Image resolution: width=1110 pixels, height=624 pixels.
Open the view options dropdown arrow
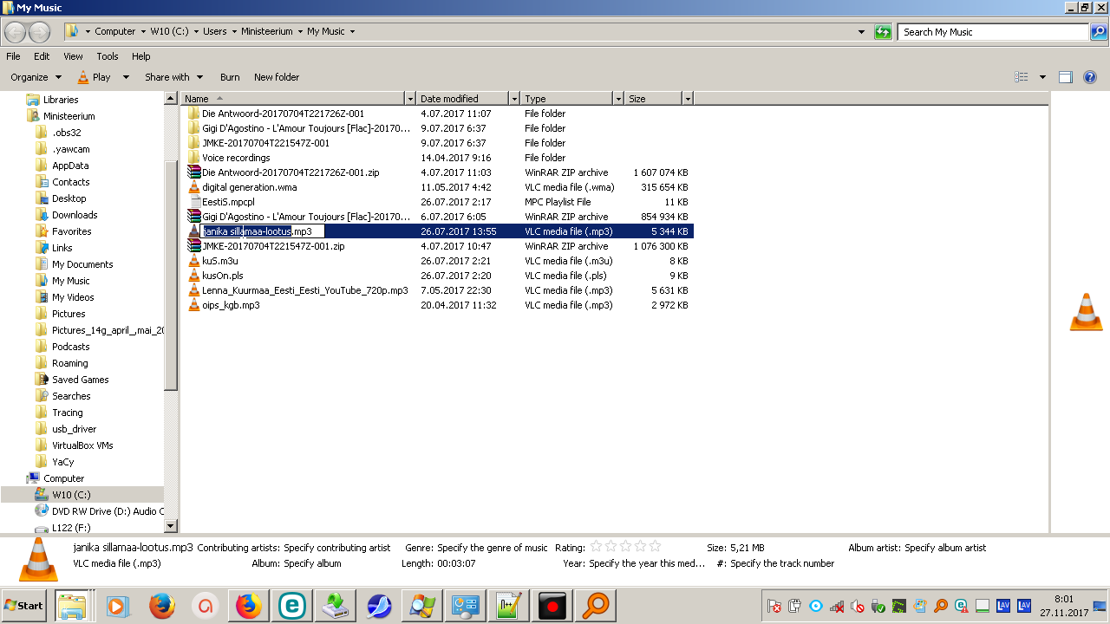[x=1042, y=77]
